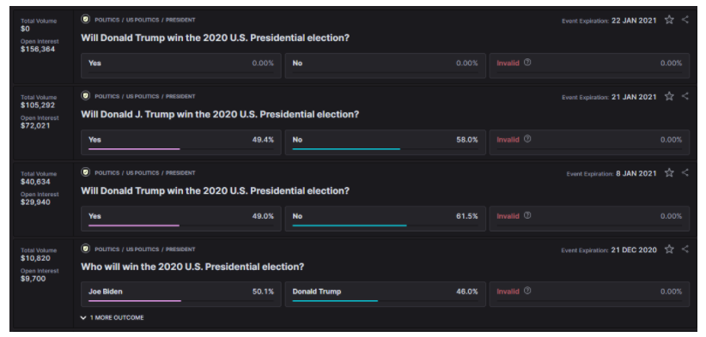Favorite the market expiring 8 JAN 2021
The height and width of the screenshot is (337, 706).
click(669, 172)
